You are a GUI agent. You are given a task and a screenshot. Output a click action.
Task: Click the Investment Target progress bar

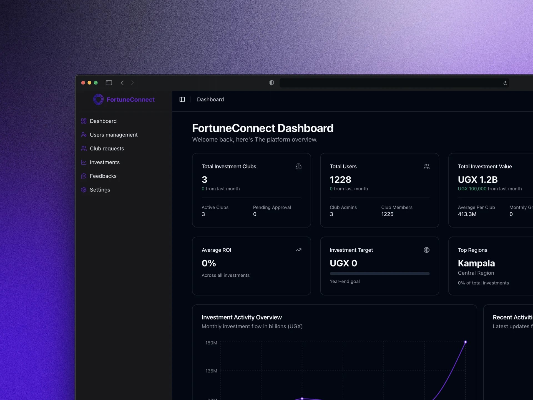[x=379, y=273]
